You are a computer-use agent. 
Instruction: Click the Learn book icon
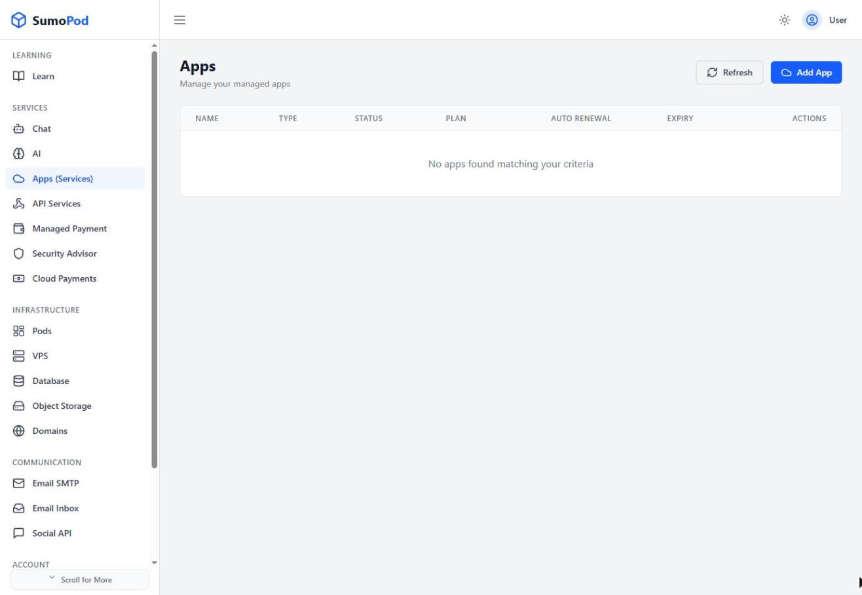coord(19,76)
